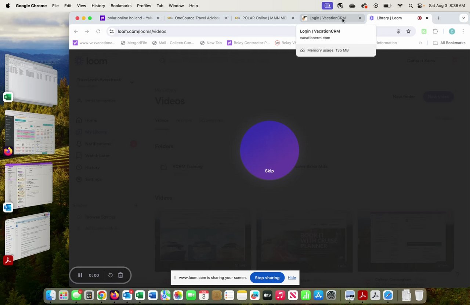Bookmark this page with star icon
This screenshot has height=305, width=470.
408,32
